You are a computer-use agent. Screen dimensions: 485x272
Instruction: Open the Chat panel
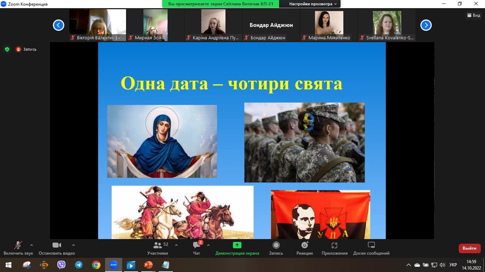pyautogui.click(x=197, y=245)
